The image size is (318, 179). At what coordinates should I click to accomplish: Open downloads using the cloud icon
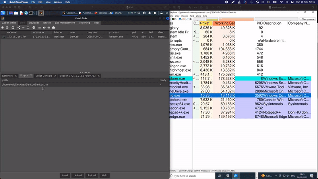[44, 27]
